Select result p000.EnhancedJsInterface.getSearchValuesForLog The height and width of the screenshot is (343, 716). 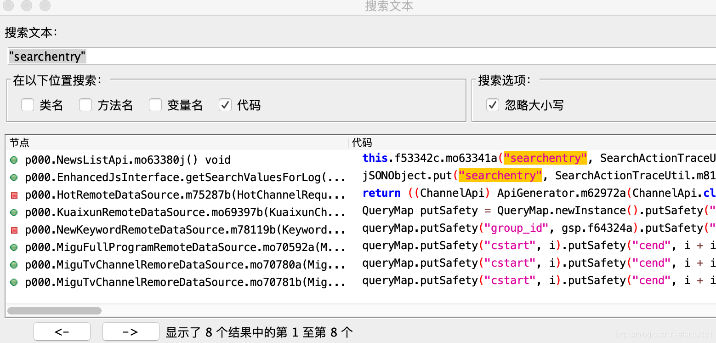click(185, 177)
